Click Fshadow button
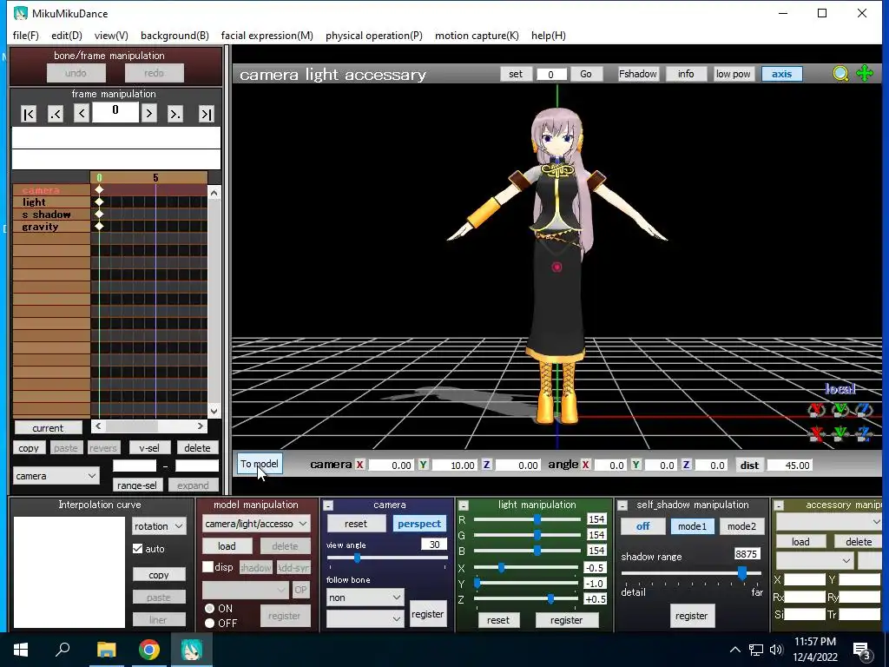 638,74
